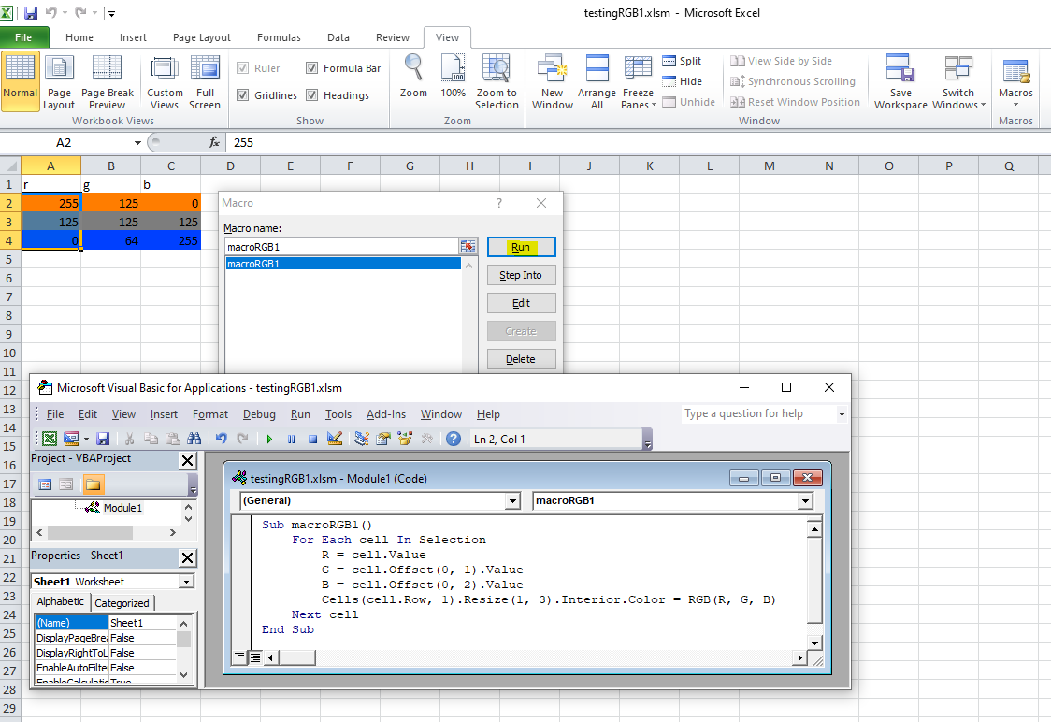This screenshot has height=722, width=1051.
Task: Switch to the Data ribbon tab
Action: [x=338, y=37]
